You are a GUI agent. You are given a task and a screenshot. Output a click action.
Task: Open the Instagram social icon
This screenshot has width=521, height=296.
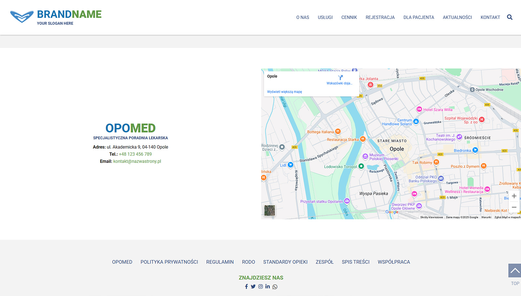click(x=260, y=287)
